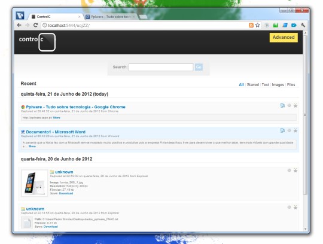Select the All filter

pos(241,85)
